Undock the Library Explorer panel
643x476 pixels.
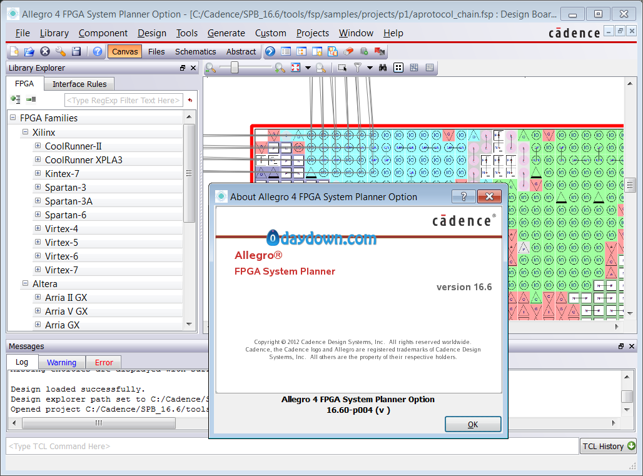click(x=183, y=68)
